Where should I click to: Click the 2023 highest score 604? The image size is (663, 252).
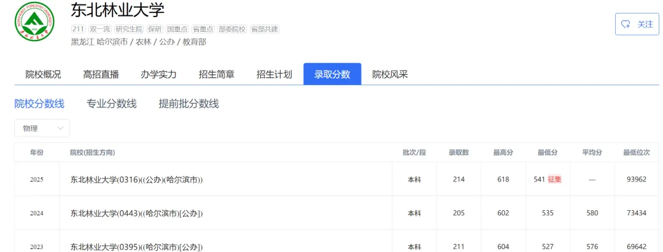(503, 247)
